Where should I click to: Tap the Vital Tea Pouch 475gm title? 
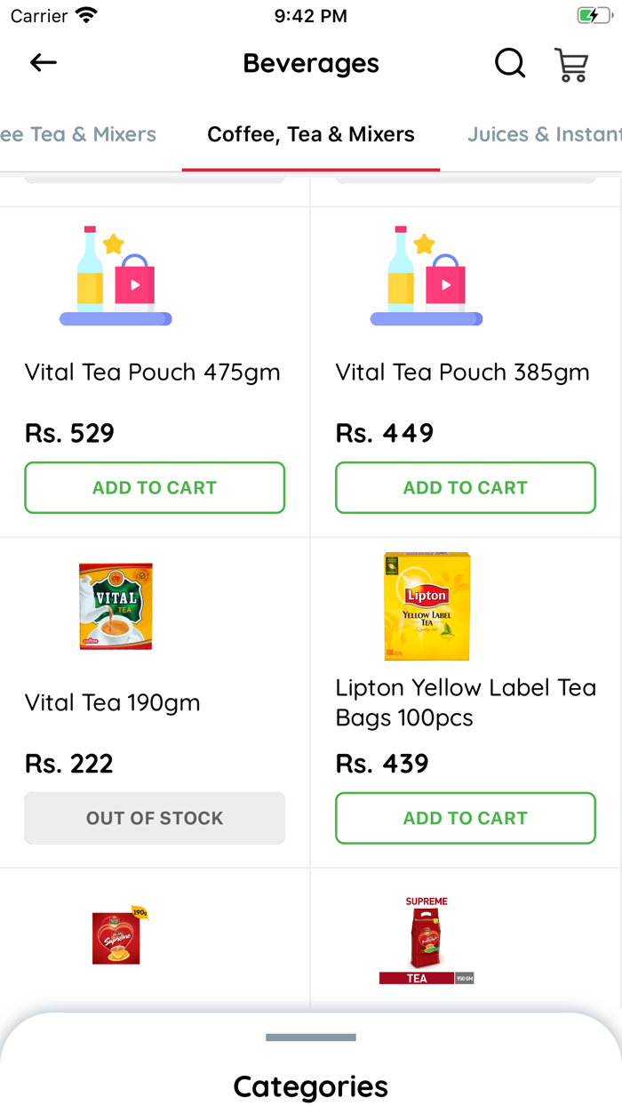tap(153, 373)
